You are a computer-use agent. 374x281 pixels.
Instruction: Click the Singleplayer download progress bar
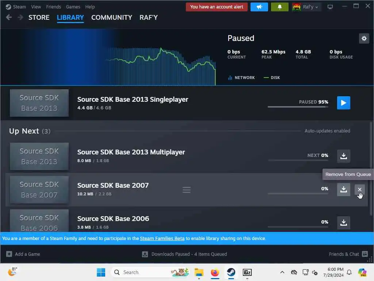298,107
